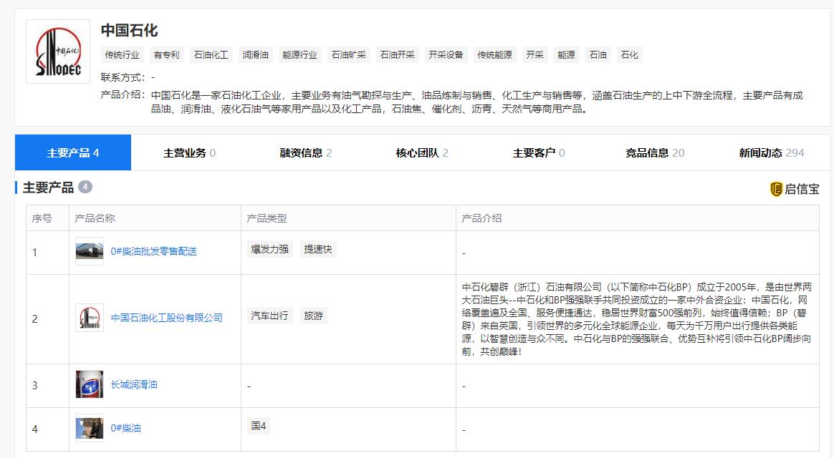Click the 润滑油 tag
The image size is (834, 458).
[x=255, y=54]
